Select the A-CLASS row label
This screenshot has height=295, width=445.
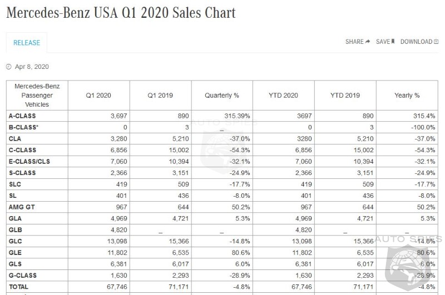click(x=23, y=116)
